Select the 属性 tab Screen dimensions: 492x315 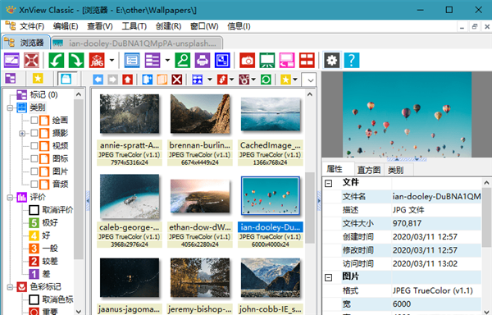pos(335,170)
